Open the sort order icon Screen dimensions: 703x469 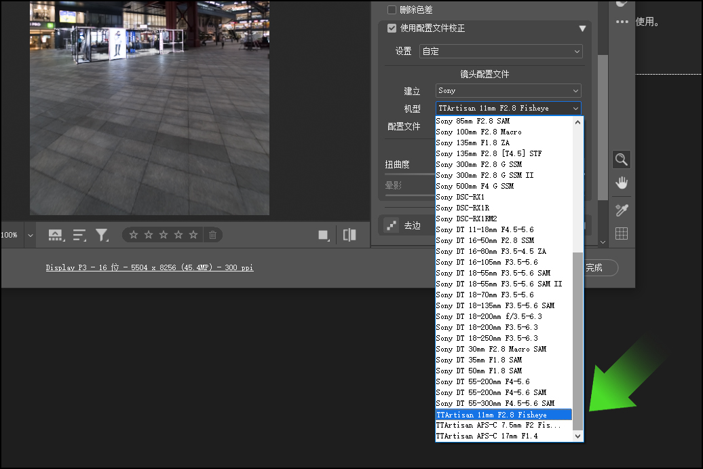coord(79,235)
